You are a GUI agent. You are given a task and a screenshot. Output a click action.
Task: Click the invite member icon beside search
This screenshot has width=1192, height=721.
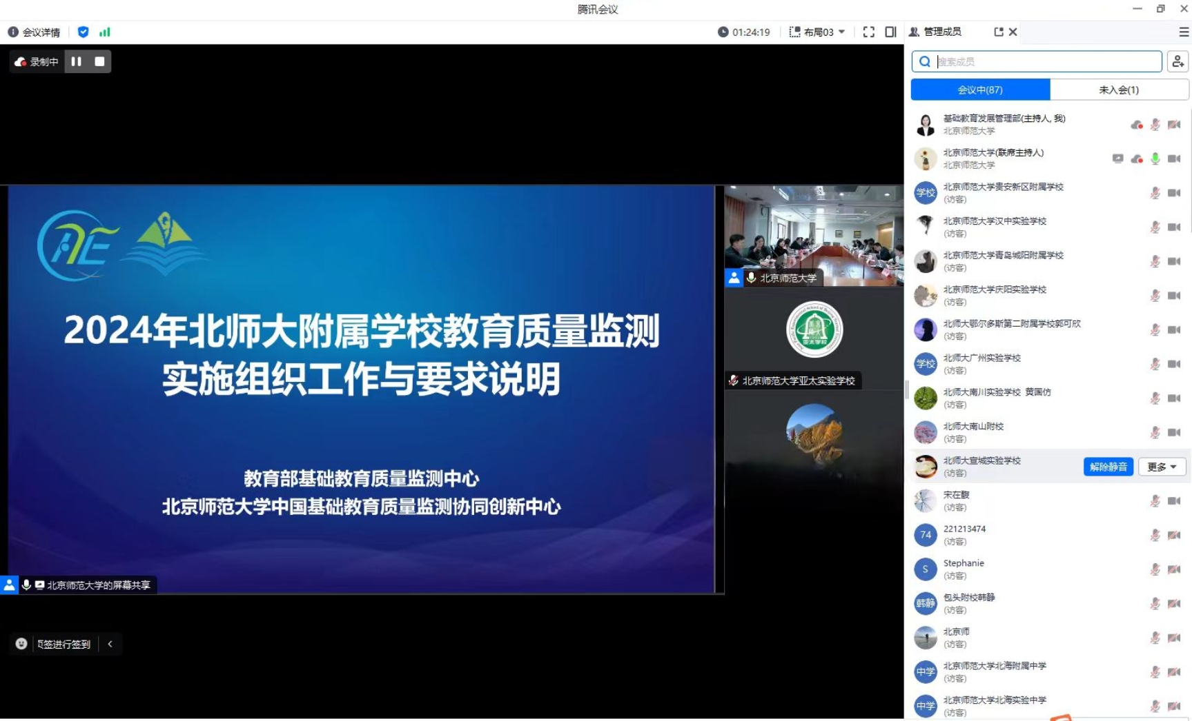click(x=1178, y=61)
